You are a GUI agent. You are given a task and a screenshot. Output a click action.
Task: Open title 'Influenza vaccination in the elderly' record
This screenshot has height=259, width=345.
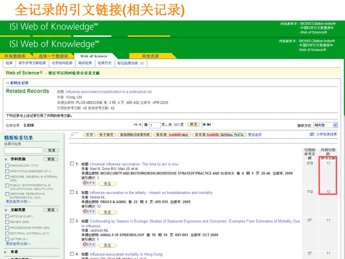[x=151, y=193]
